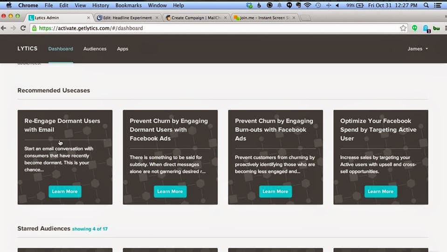Bookmark page with the star icon
The width and height of the screenshot is (447, 252).
click(x=403, y=28)
